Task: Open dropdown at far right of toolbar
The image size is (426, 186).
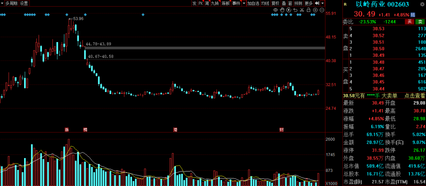Action: coord(323,3)
